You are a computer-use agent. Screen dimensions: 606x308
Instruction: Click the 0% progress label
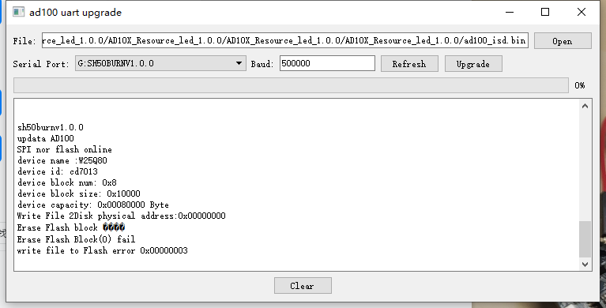coord(580,85)
